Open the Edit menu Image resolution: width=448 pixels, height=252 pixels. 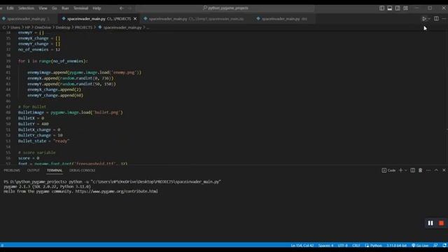(10, 8)
